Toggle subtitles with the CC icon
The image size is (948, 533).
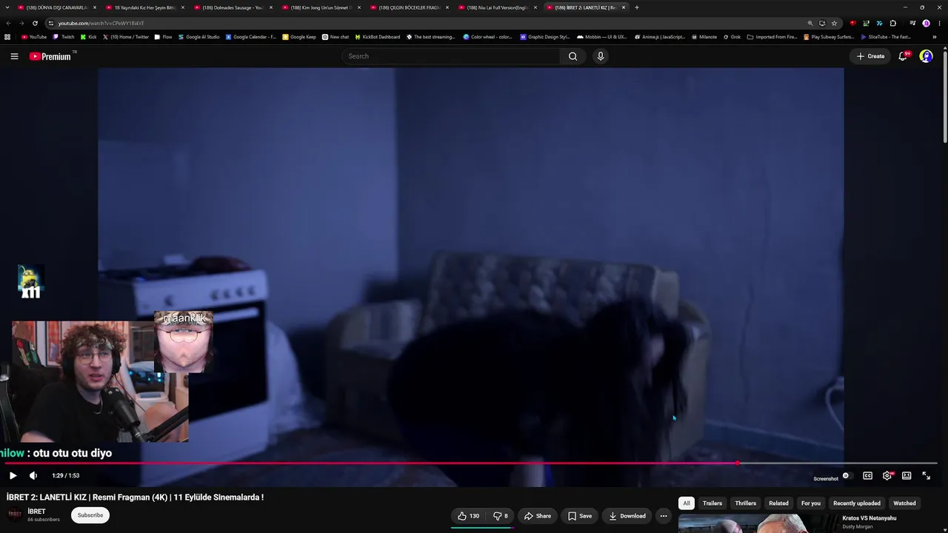tap(867, 476)
